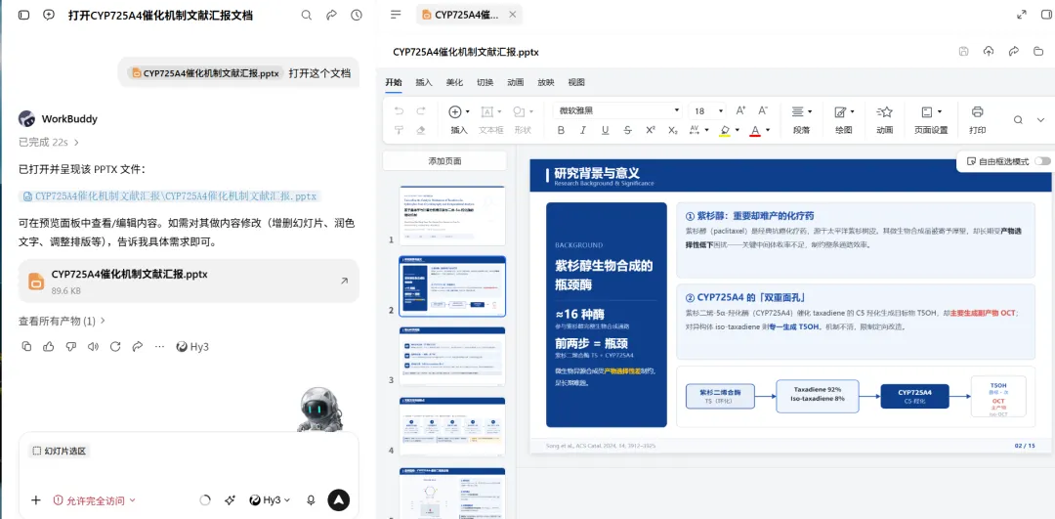Toggle the free selection mode switch
Screen dimensions: 1055x519
1043,161
